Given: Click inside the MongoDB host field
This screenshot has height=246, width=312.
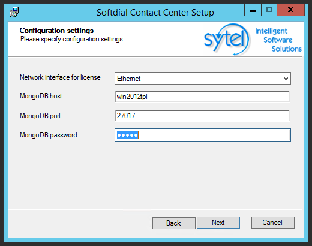Looking at the screenshot, I should 202,97.
